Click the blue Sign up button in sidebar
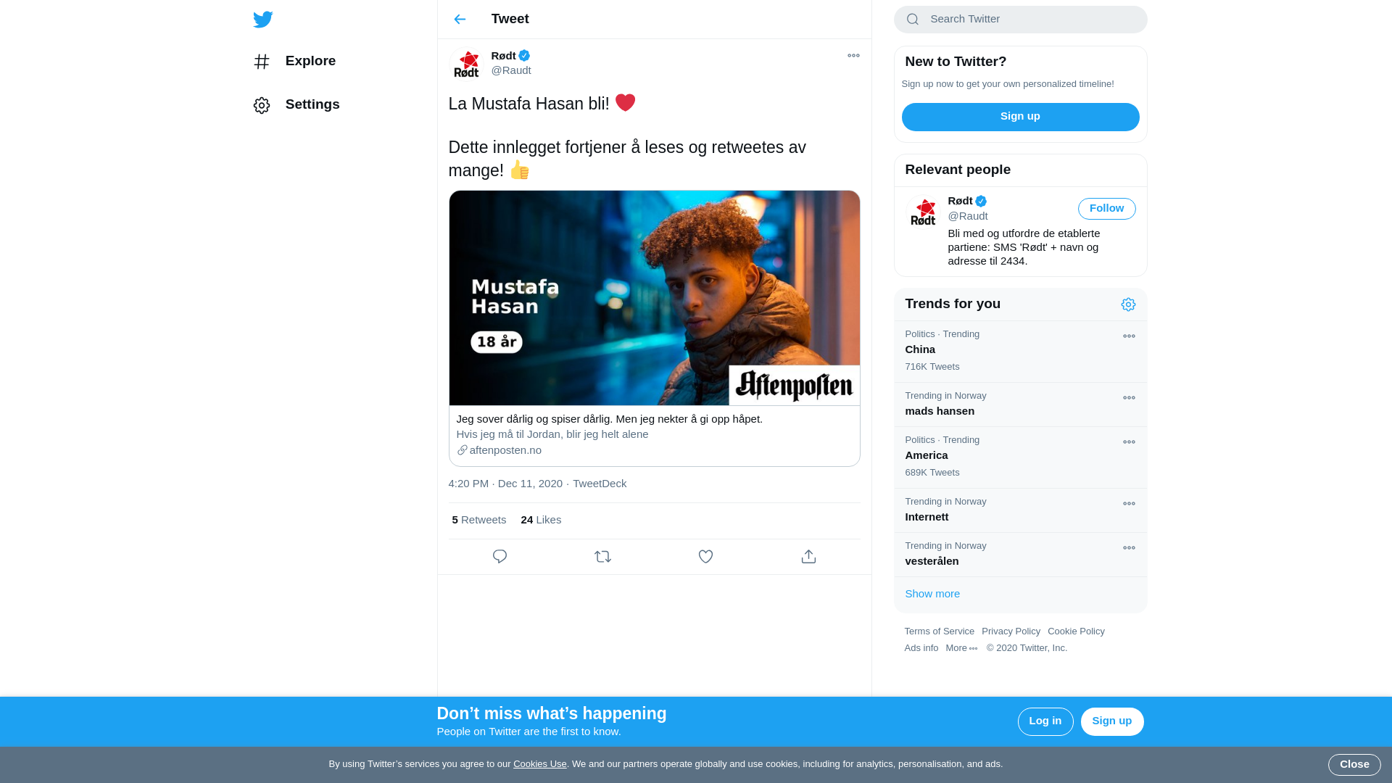Image resolution: width=1392 pixels, height=783 pixels. [1020, 117]
